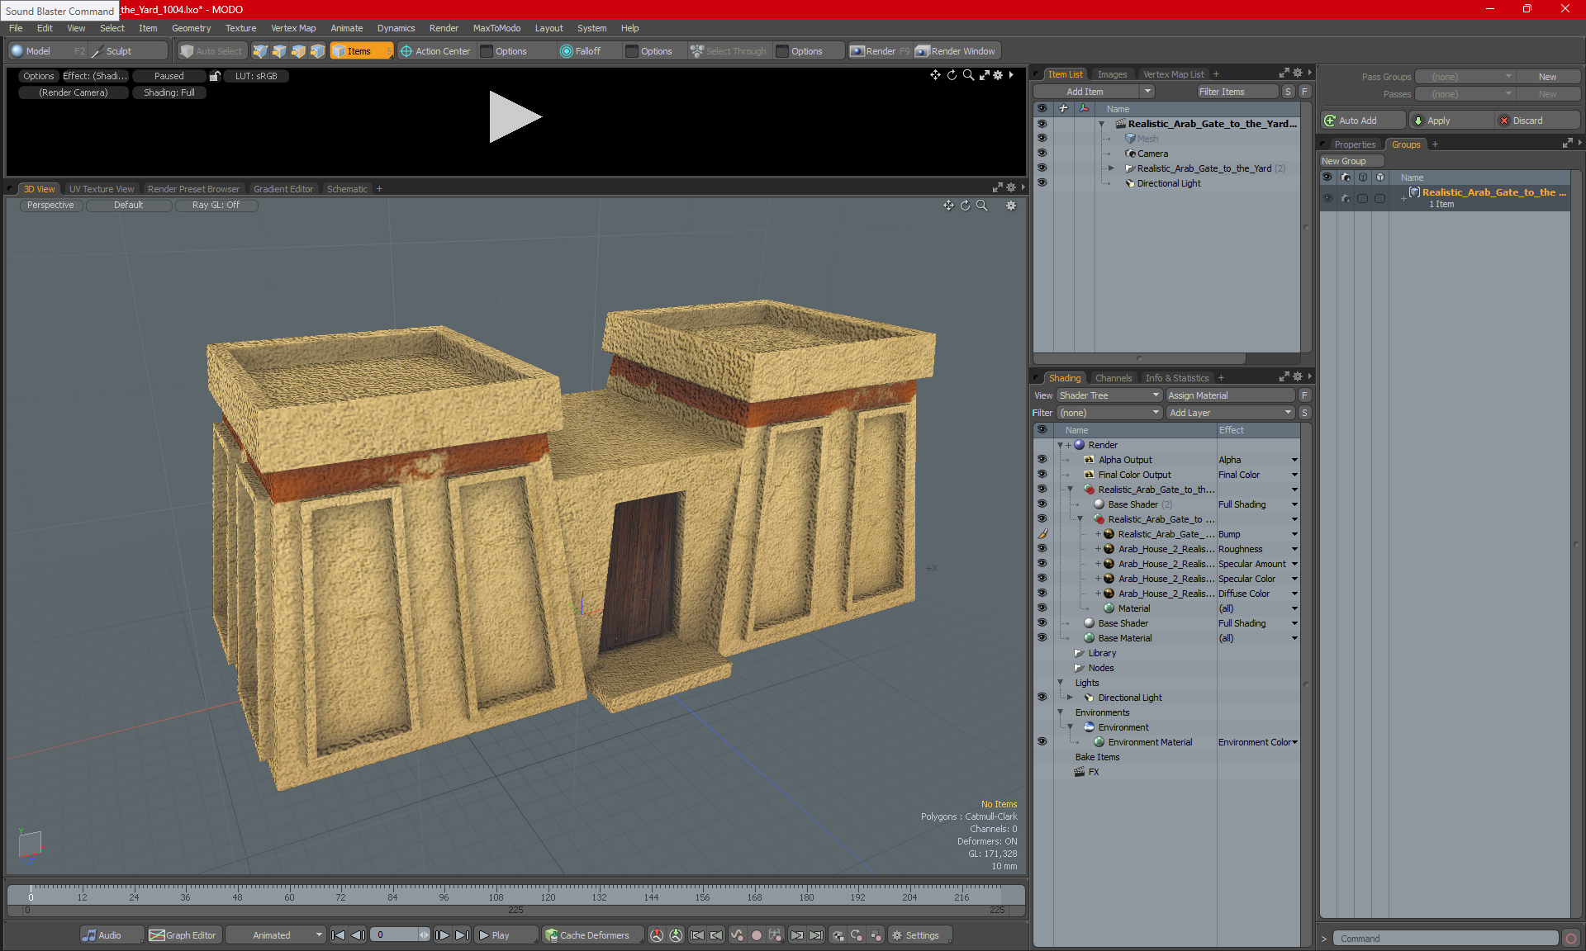Toggle the preview lock icon

[215, 76]
